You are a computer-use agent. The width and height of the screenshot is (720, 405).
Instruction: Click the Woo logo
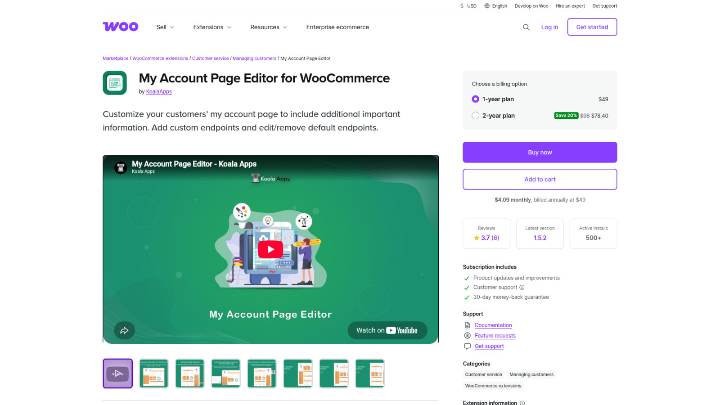tap(120, 27)
